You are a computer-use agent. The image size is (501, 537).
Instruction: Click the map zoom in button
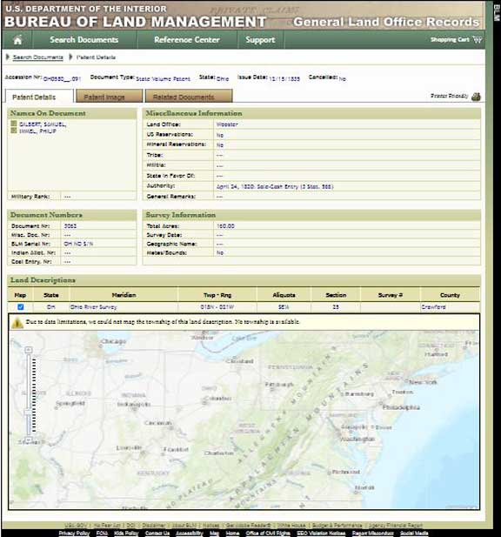coord(29,350)
